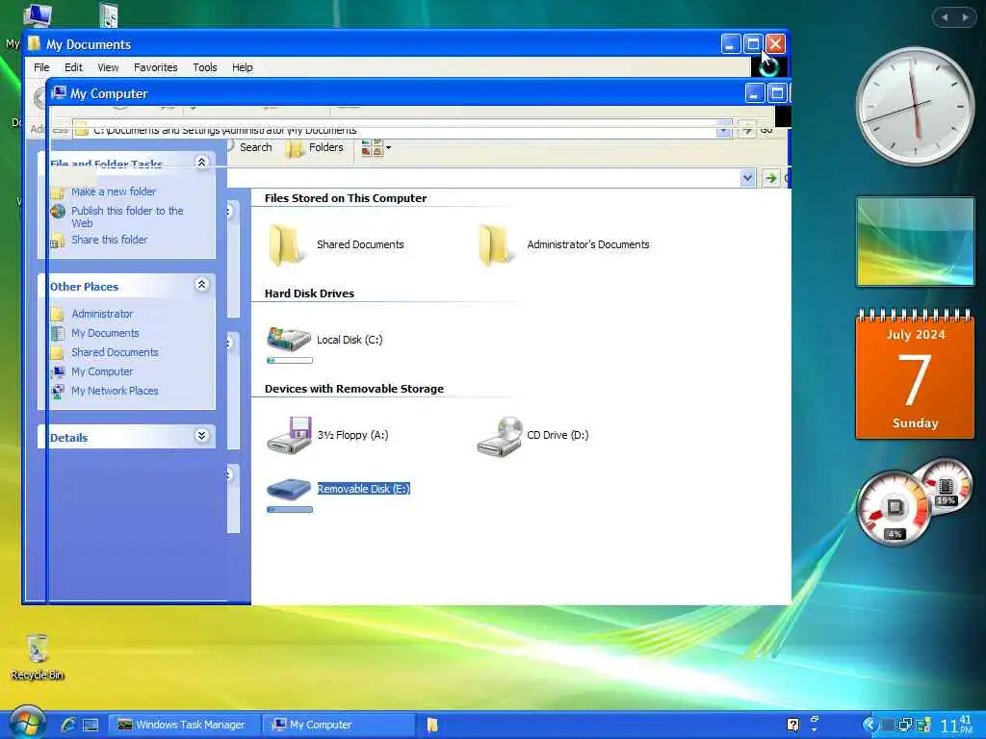Screen dimensions: 986x739
Task: Open the address bar dropdown arrow in My Computer
Action: tap(747, 178)
